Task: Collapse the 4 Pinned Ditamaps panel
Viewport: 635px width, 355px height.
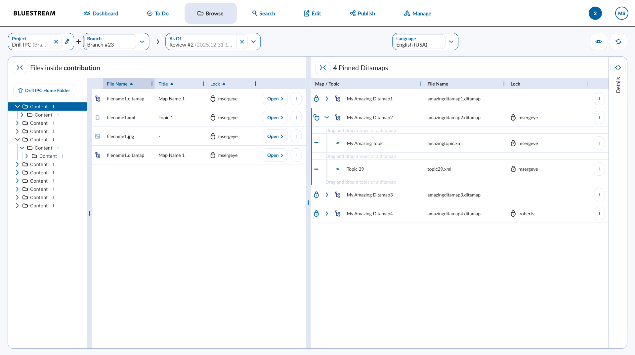Action: pyautogui.click(x=323, y=68)
